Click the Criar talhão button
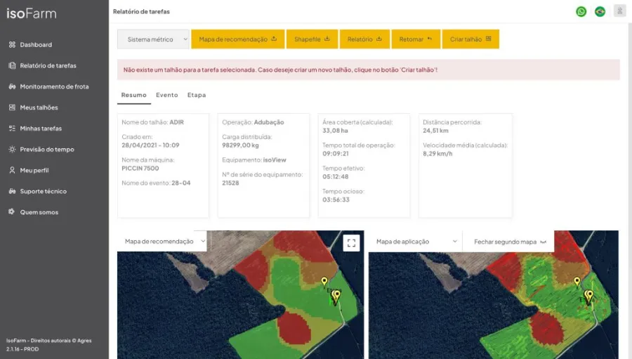The image size is (632, 359). click(470, 39)
